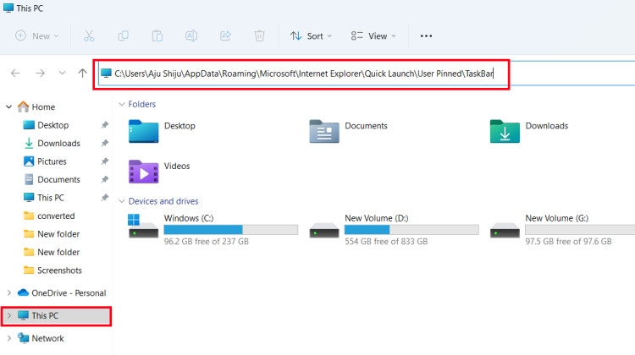Image resolution: width=635 pixels, height=355 pixels.
Task: Click New Volume (D:) storage usage bar
Action: coord(411,230)
